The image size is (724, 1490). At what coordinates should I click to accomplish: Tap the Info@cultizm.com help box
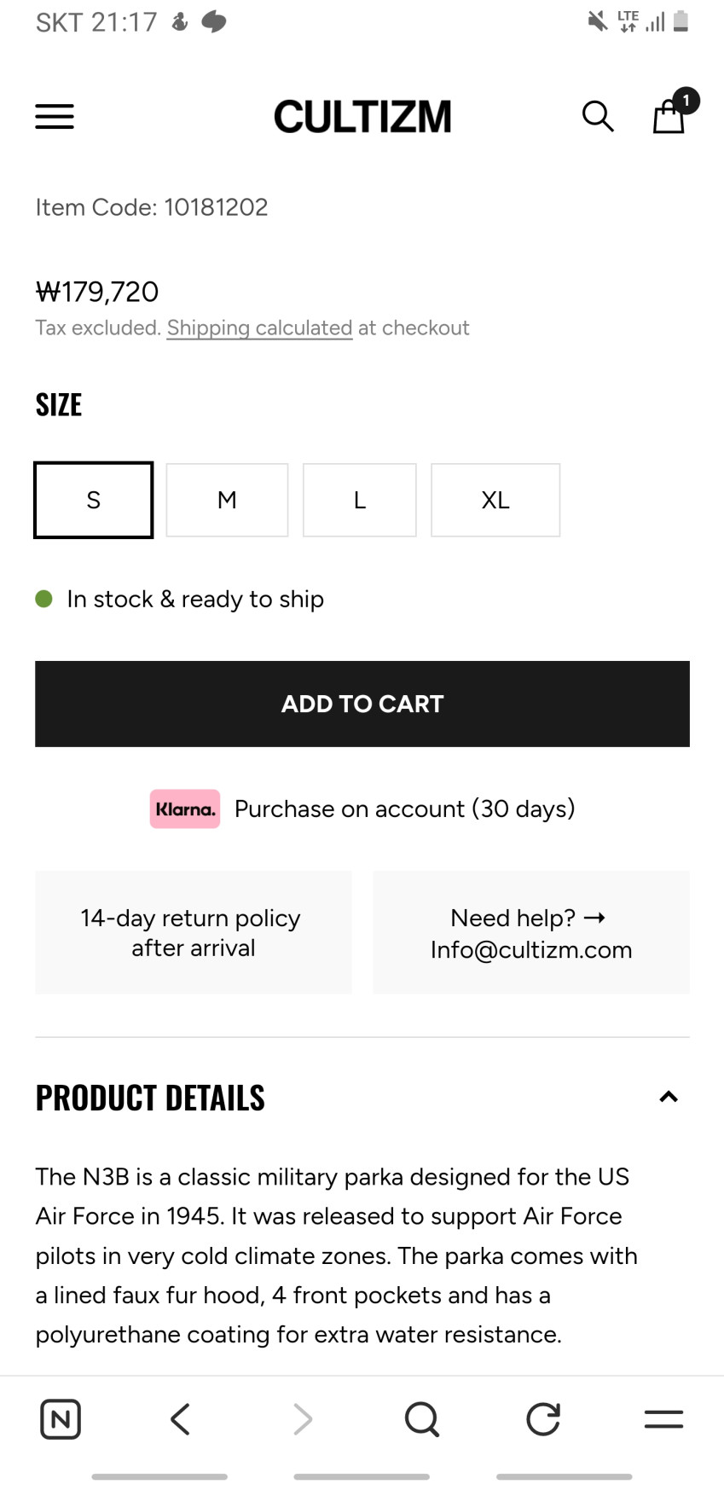(x=530, y=933)
